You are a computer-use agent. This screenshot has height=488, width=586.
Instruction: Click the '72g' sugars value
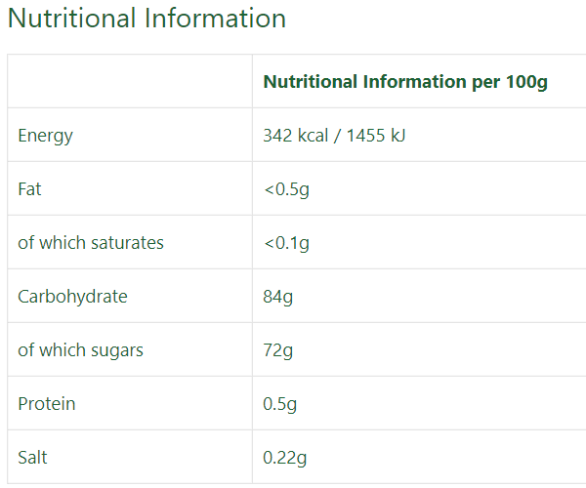[277, 350]
